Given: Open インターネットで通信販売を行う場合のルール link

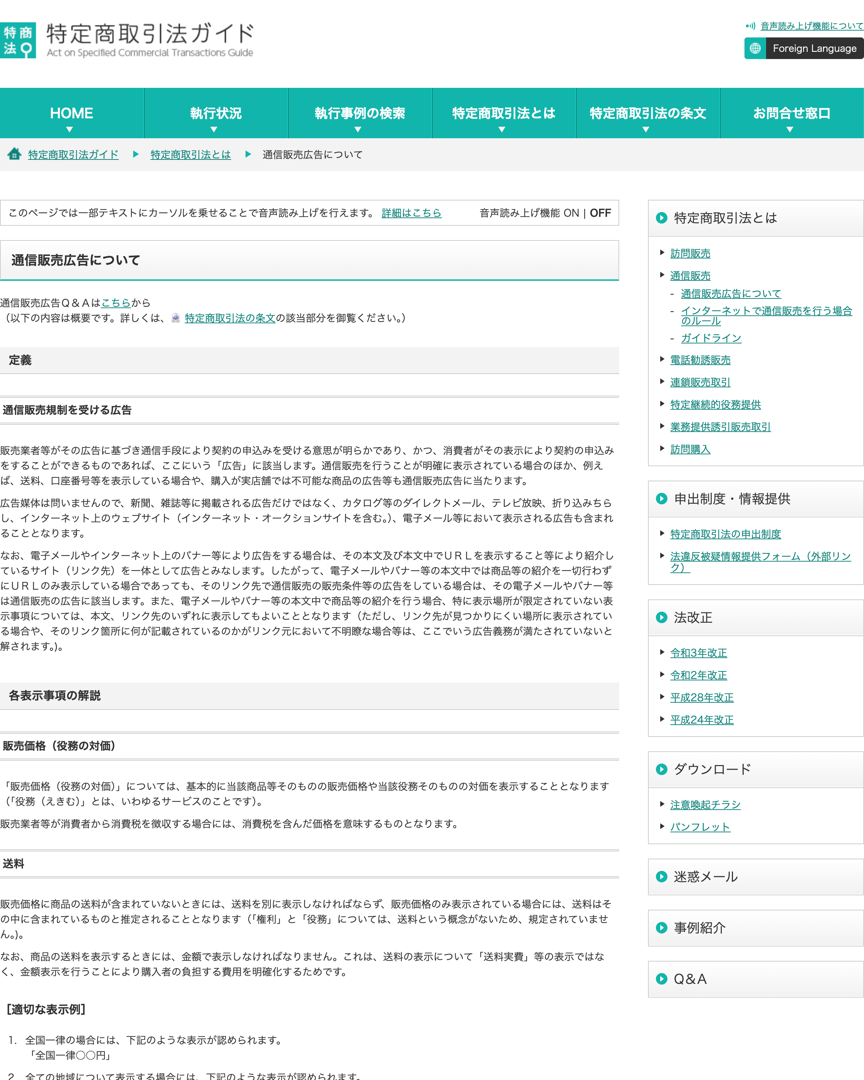Looking at the screenshot, I should pyautogui.click(x=766, y=316).
